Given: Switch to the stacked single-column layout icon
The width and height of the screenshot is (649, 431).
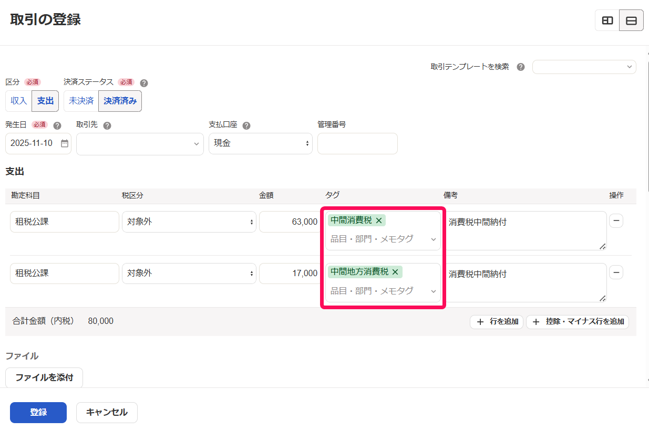Looking at the screenshot, I should tap(632, 20).
